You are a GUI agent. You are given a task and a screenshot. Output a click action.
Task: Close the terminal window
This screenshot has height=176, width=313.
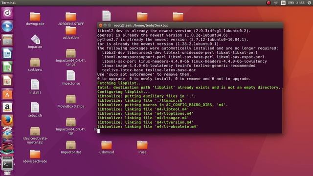point(101,25)
